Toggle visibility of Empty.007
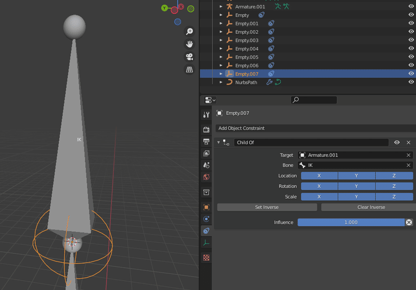Screen dimensions: 416x290 [x=411, y=74]
